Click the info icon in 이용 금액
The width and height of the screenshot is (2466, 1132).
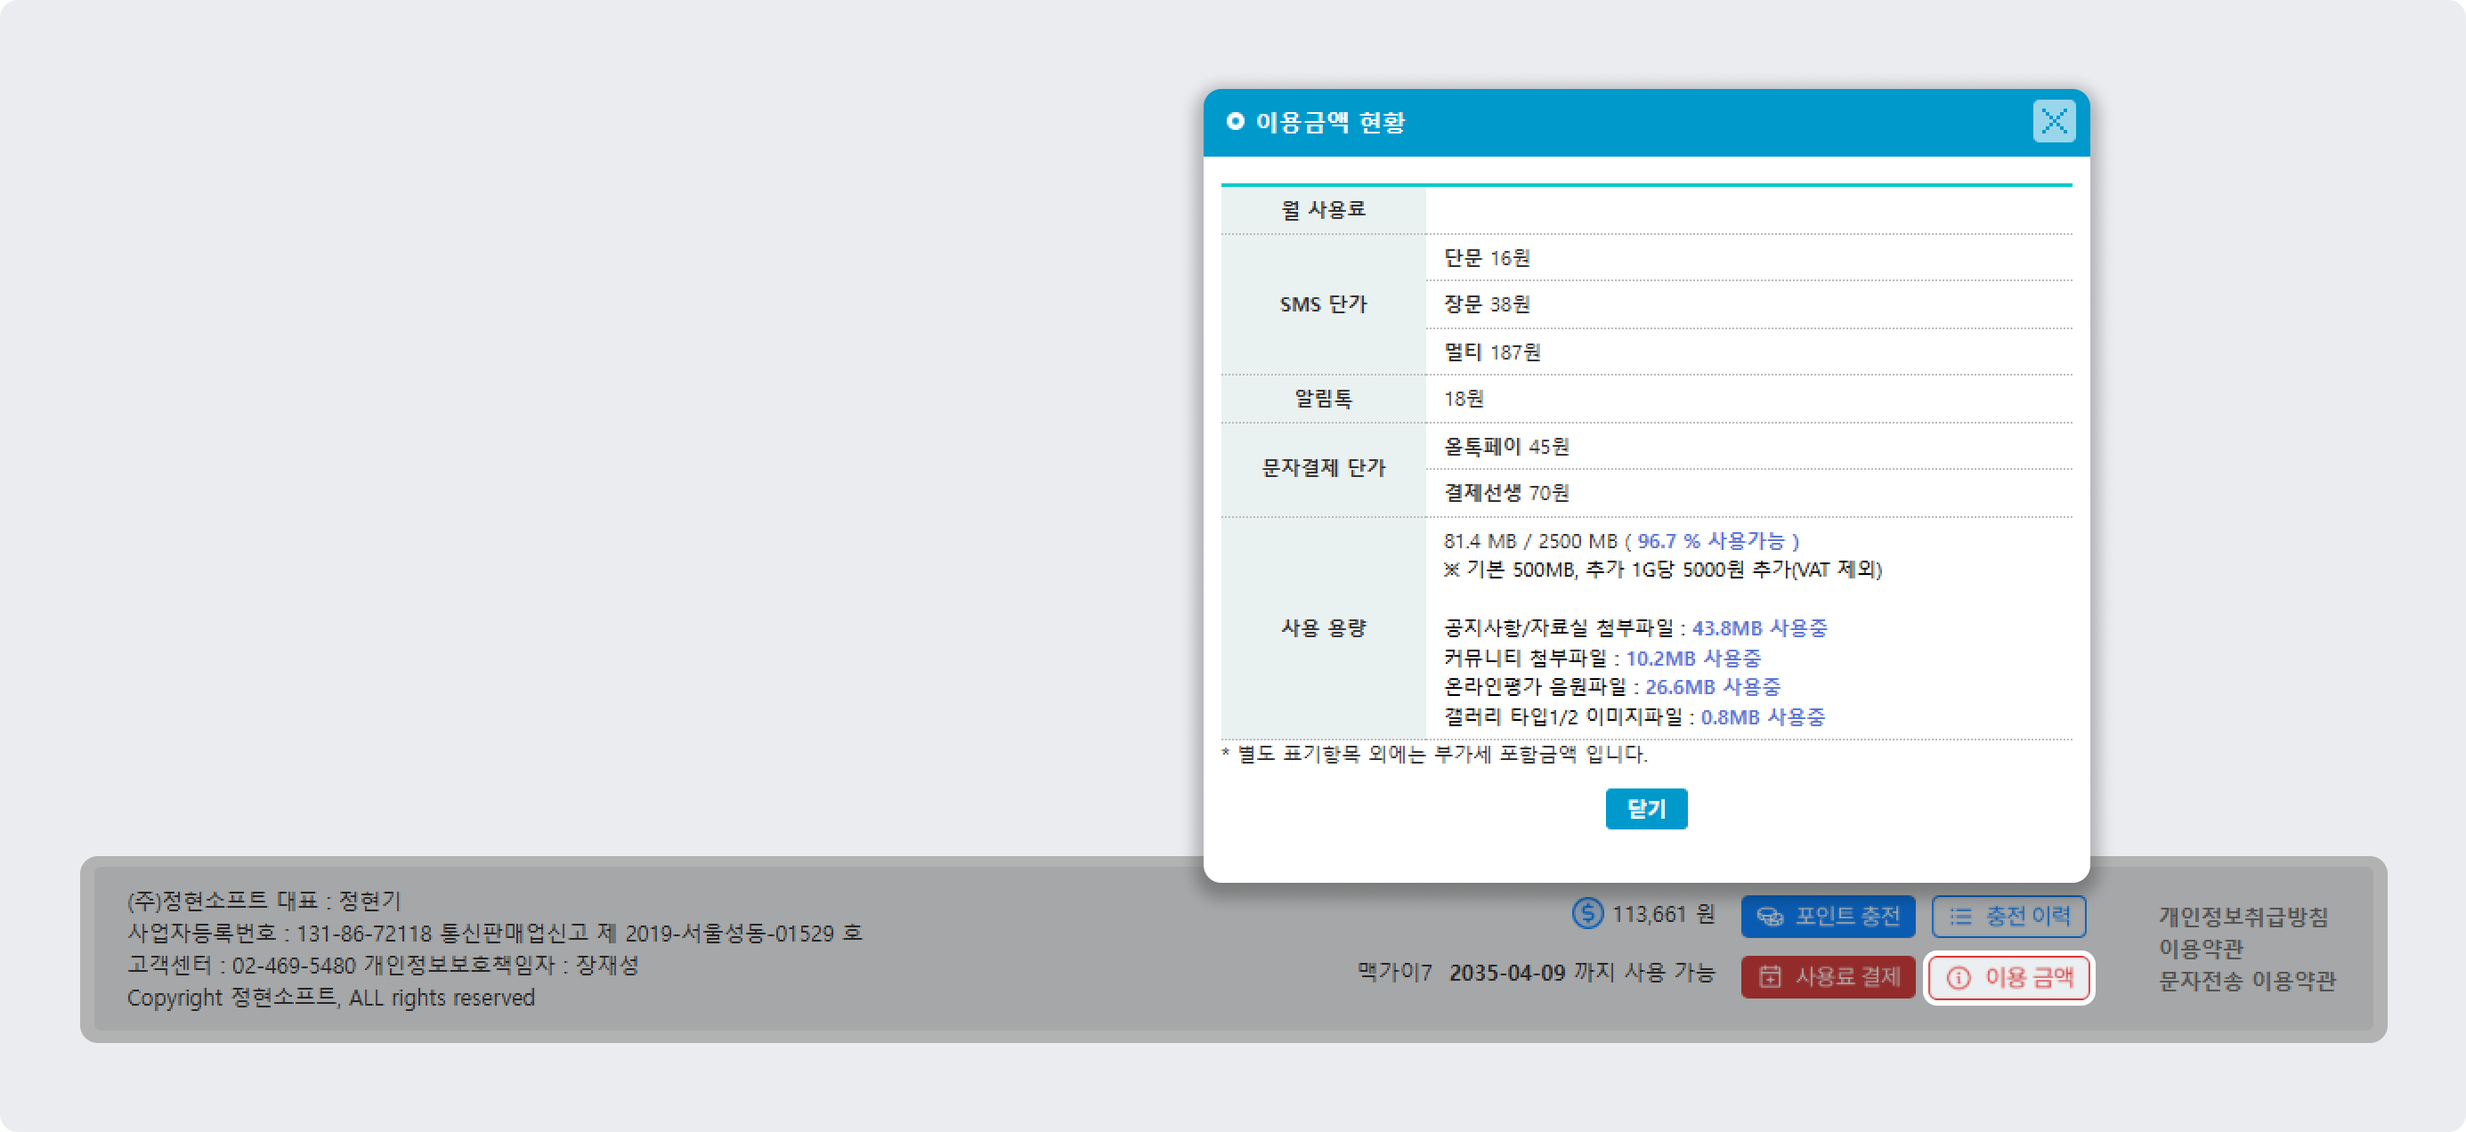point(1959,977)
